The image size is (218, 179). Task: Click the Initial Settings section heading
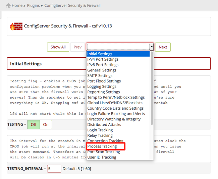(26, 64)
